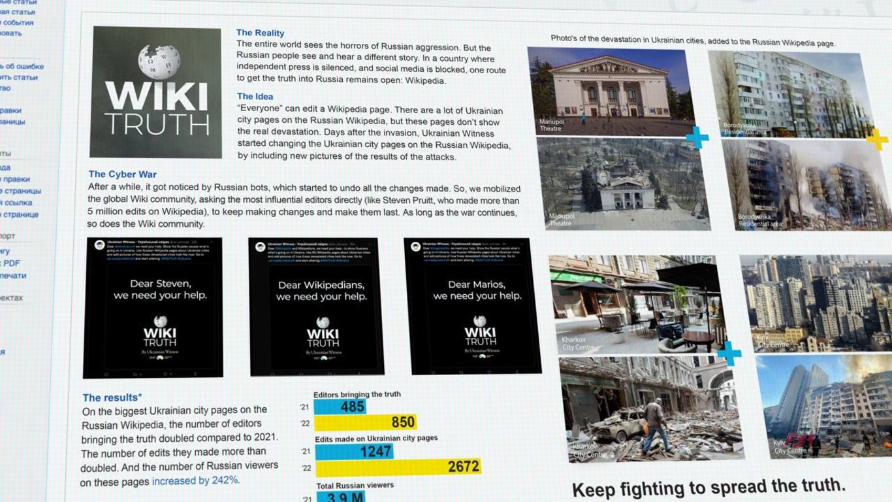Click the blue plus icon between Mariupol Theatre photos
Screen dimensions: 892x502
point(697,137)
